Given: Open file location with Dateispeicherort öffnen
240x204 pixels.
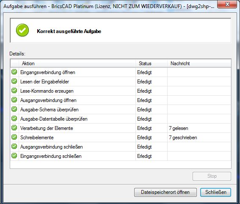Looking at the screenshot, I should (x=166, y=192).
